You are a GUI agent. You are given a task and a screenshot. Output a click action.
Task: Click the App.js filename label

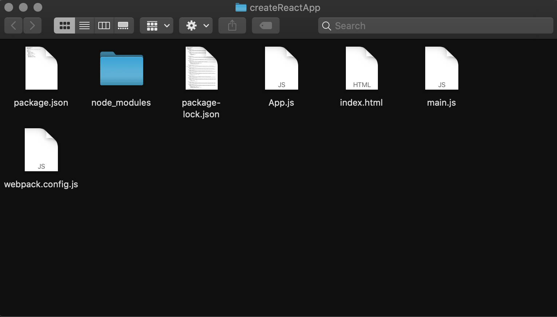[281, 103]
